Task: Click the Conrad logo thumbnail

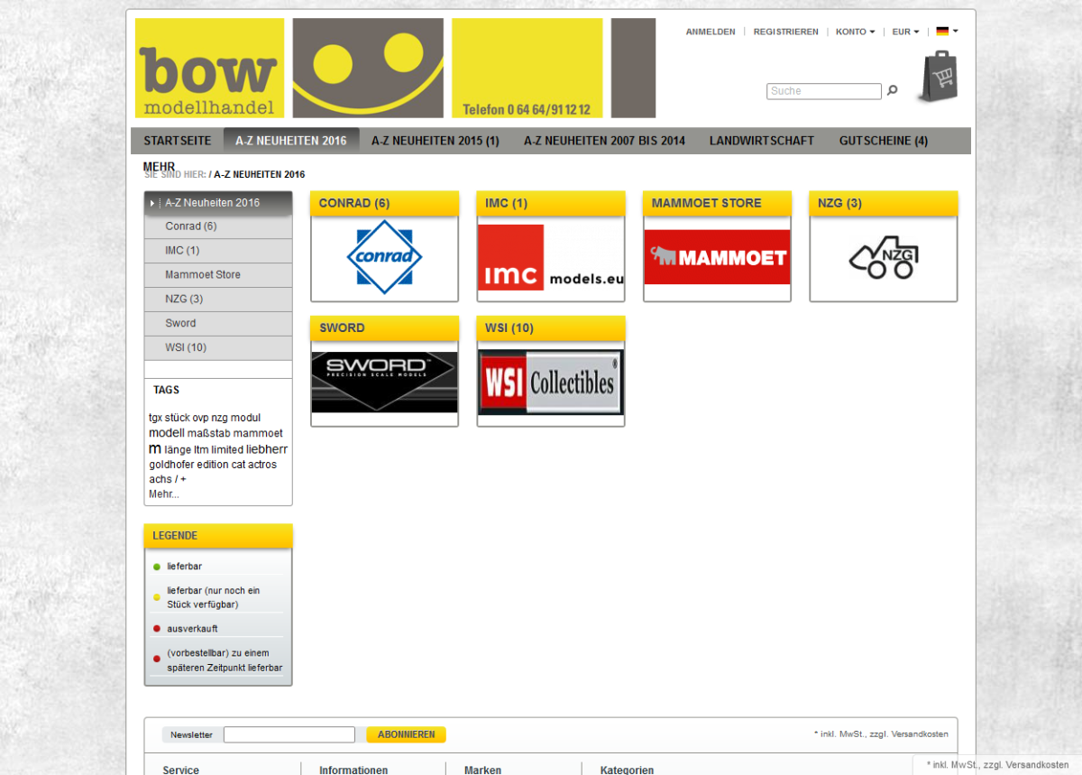Action: click(384, 257)
